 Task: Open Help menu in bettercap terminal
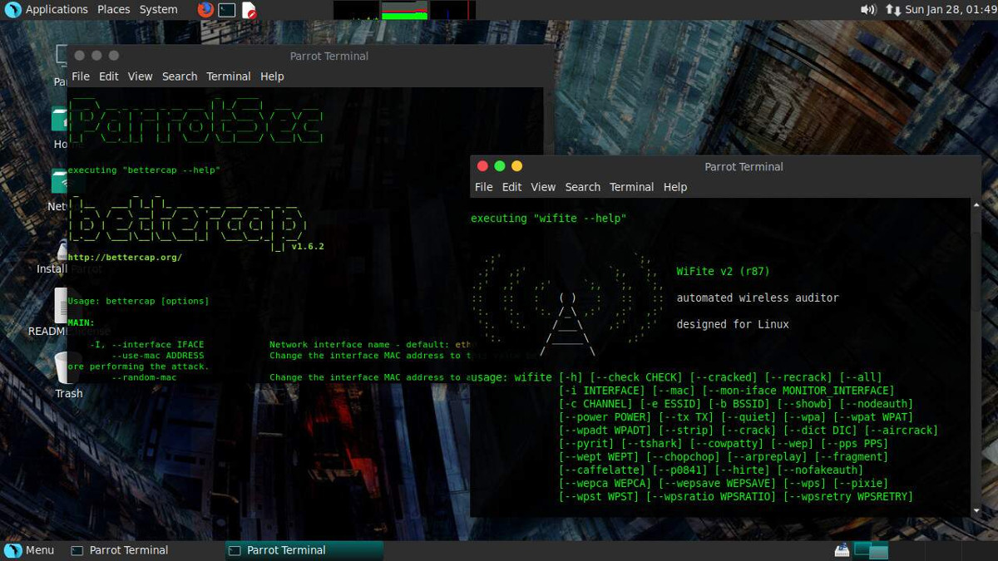[272, 76]
